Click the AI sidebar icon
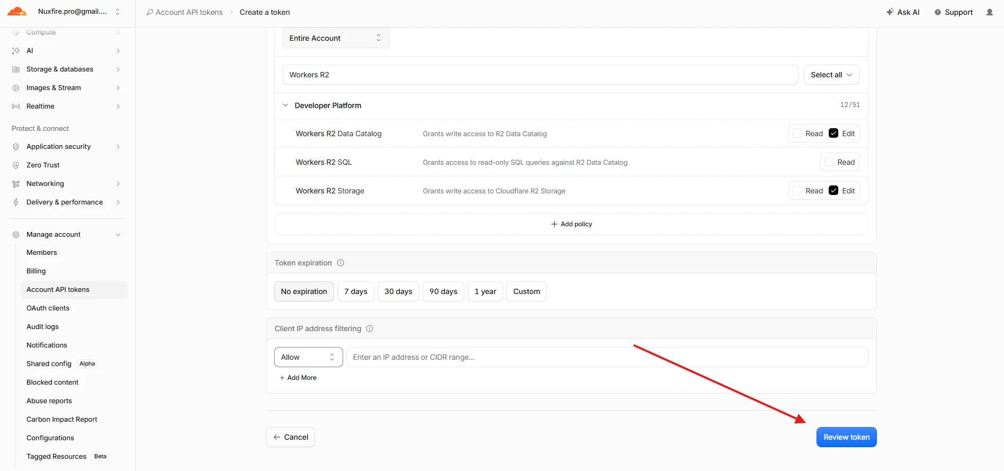This screenshot has height=471, width=1004. click(x=16, y=51)
